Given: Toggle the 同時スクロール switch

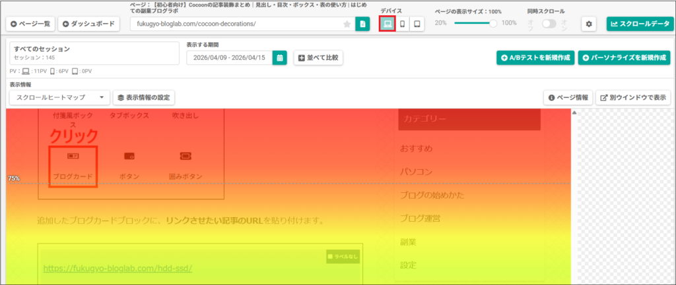Looking at the screenshot, I should [549, 24].
